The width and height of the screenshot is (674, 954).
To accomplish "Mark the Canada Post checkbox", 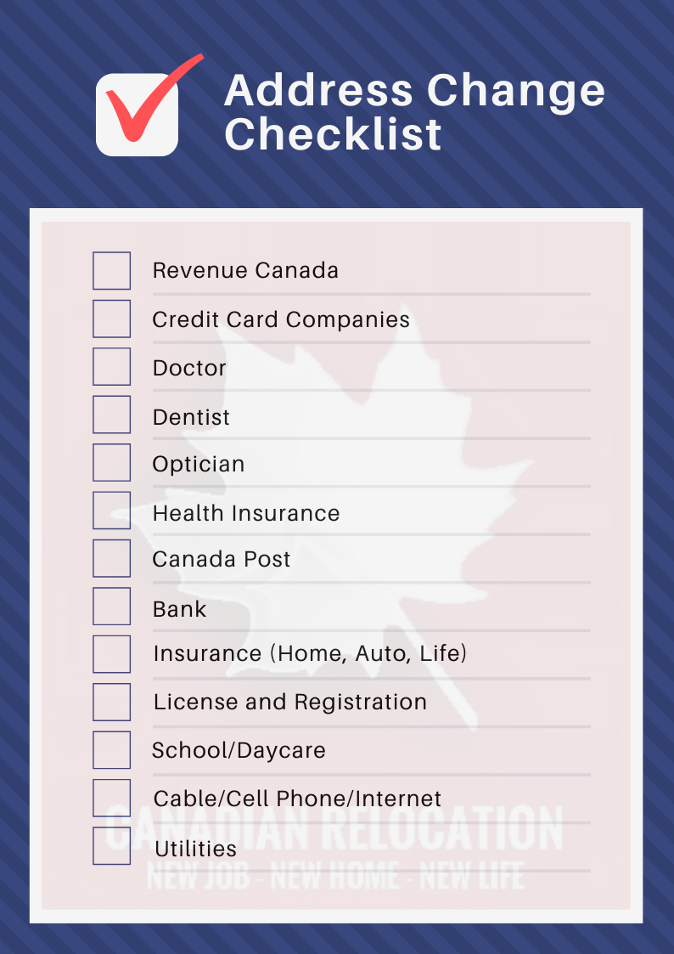I will 112,558.
